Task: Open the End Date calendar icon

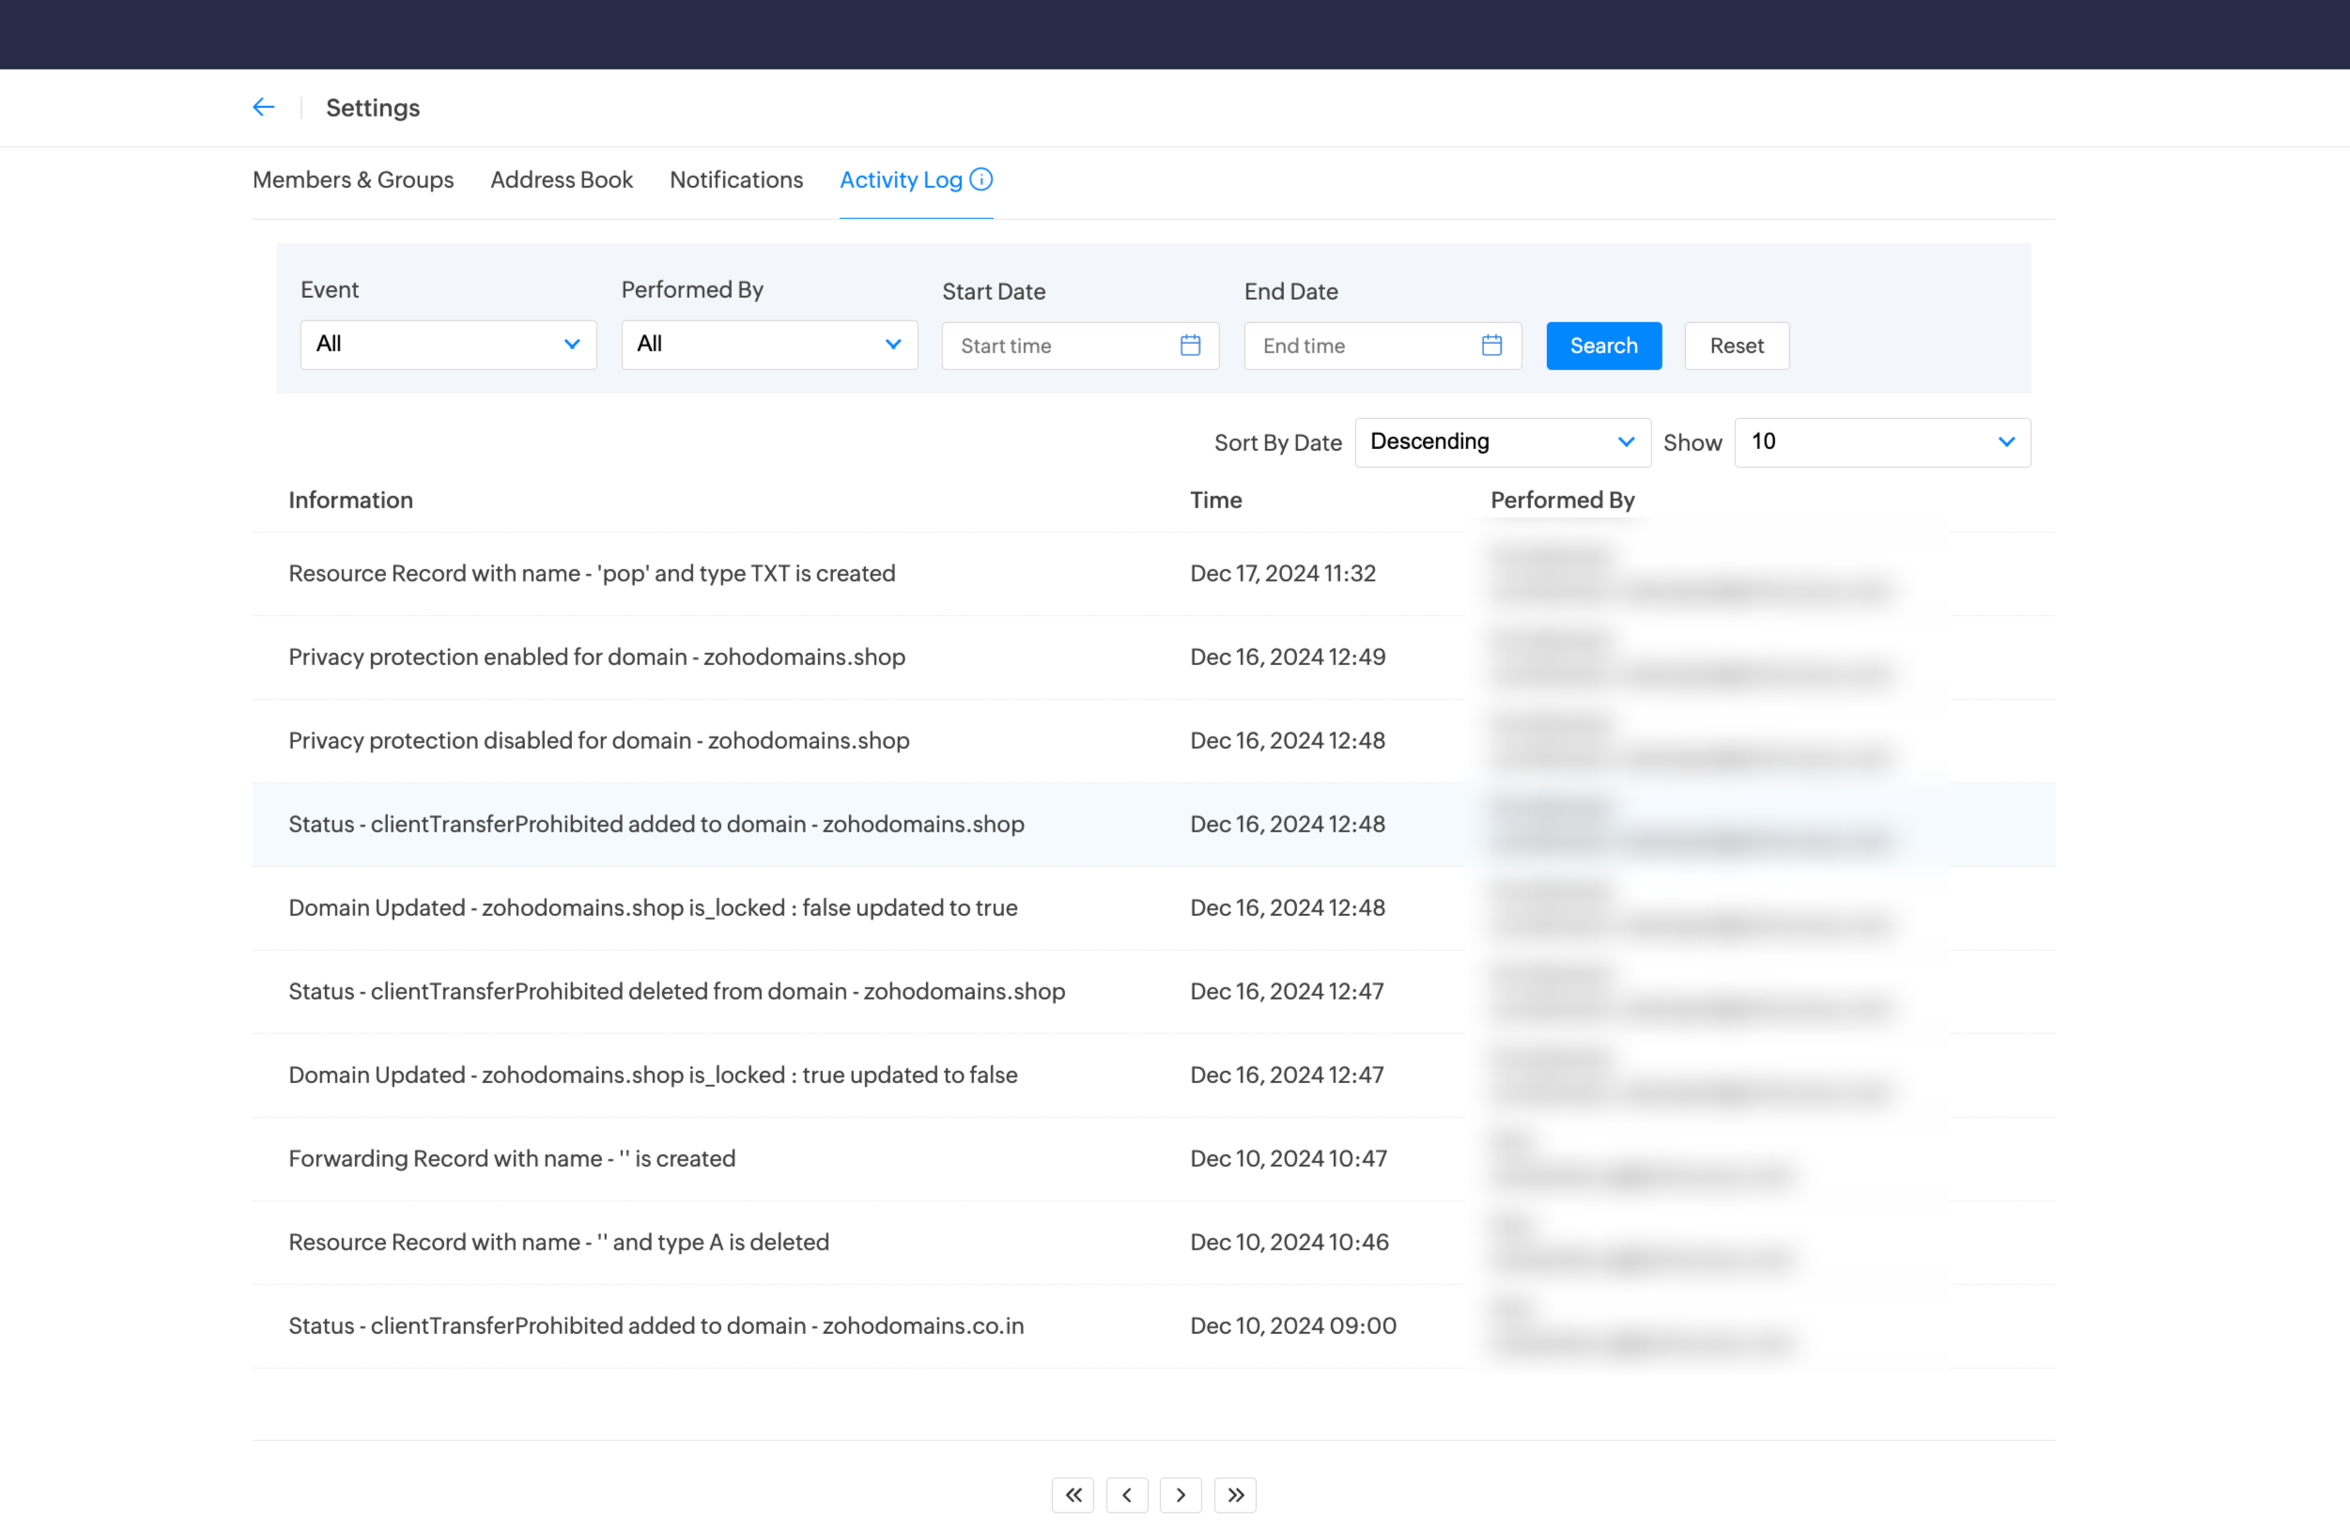Action: click(1491, 345)
